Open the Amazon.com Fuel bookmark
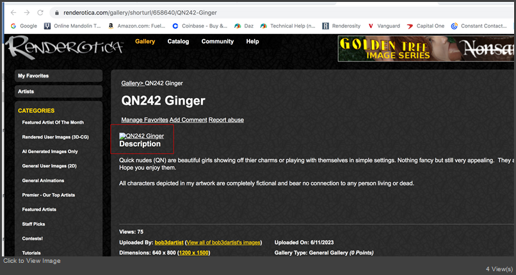This screenshot has height=275, width=516. [x=136, y=26]
